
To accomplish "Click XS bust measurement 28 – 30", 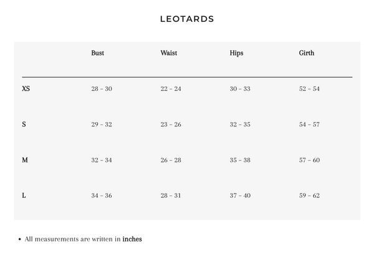I will pos(102,89).
